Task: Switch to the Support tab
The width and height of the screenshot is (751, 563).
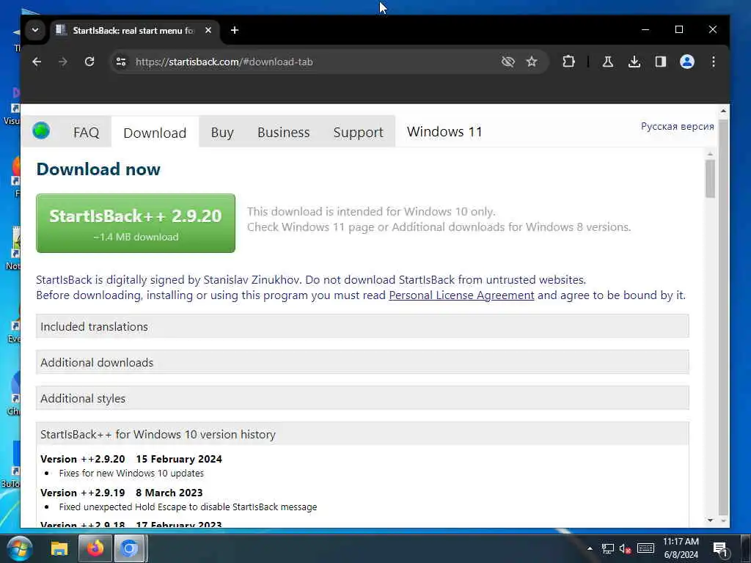Action: coord(358,132)
